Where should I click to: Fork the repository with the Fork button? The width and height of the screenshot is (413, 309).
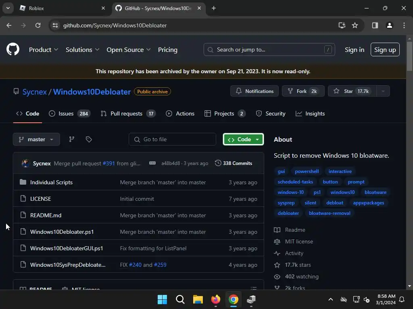pos(303,91)
